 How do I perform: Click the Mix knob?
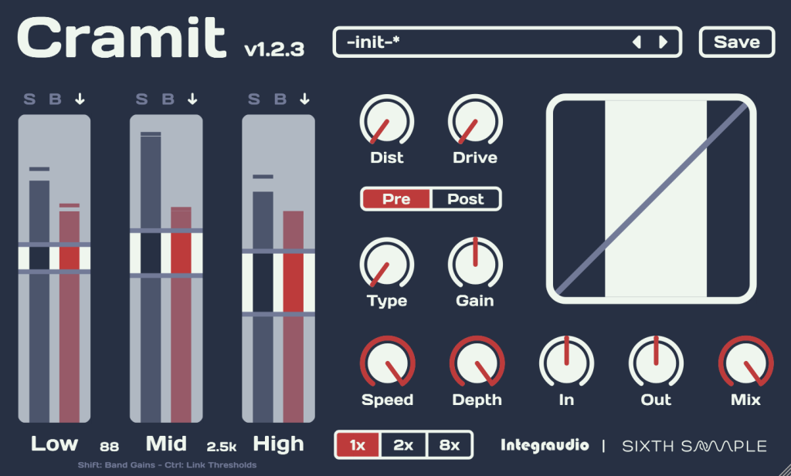coord(745,363)
